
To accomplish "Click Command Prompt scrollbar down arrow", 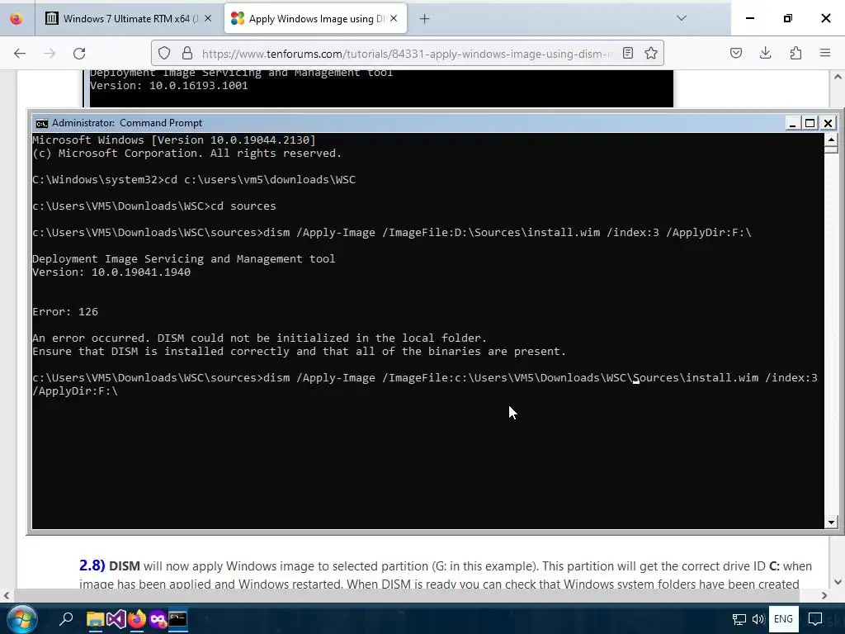I will click(831, 522).
